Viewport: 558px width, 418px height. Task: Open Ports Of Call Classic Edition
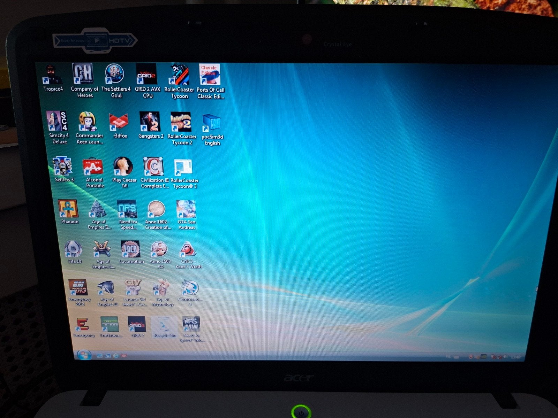point(210,82)
